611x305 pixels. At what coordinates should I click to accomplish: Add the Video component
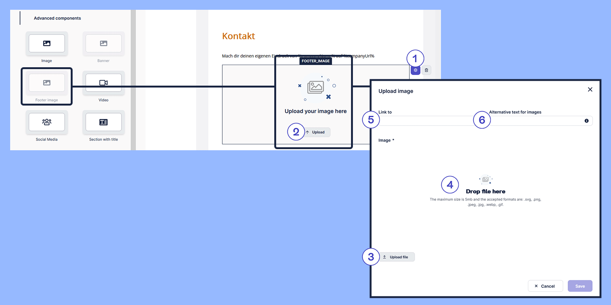[x=103, y=83]
